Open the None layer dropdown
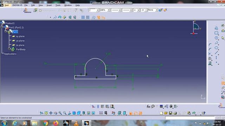This screenshot has height=126, width=225. 156,10
